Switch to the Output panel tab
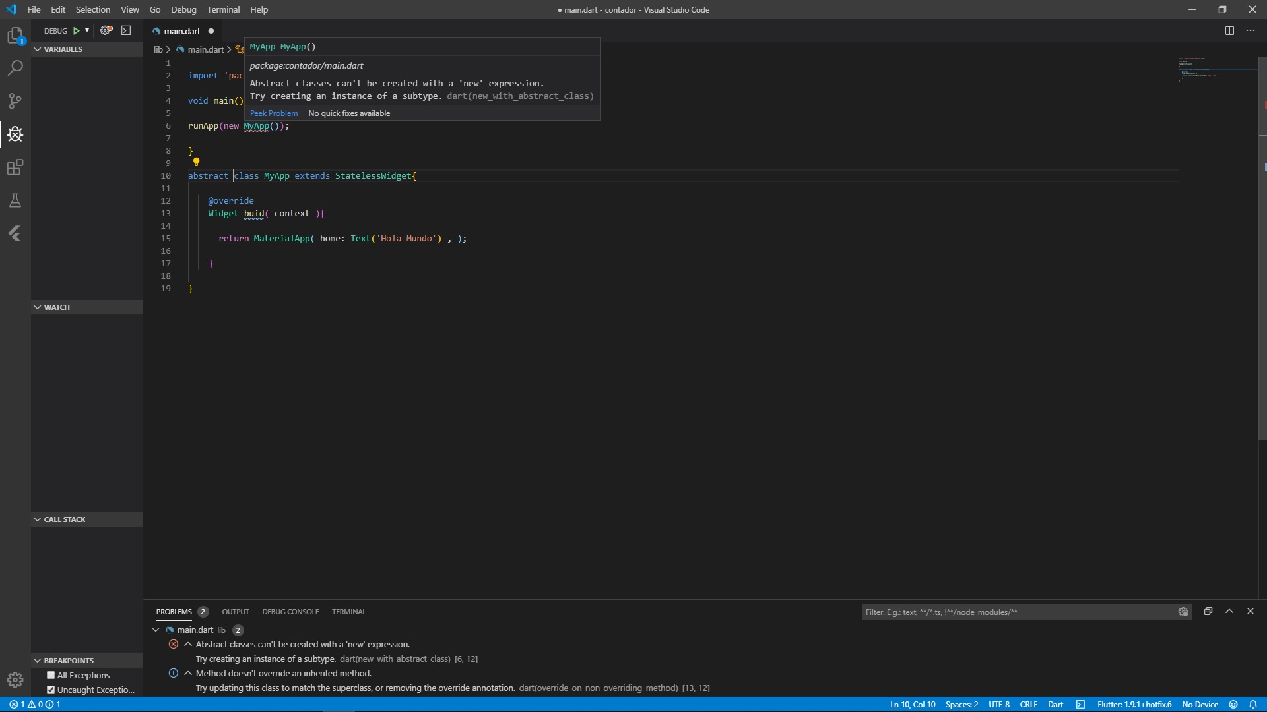This screenshot has height=712, width=1267. pos(236,612)
